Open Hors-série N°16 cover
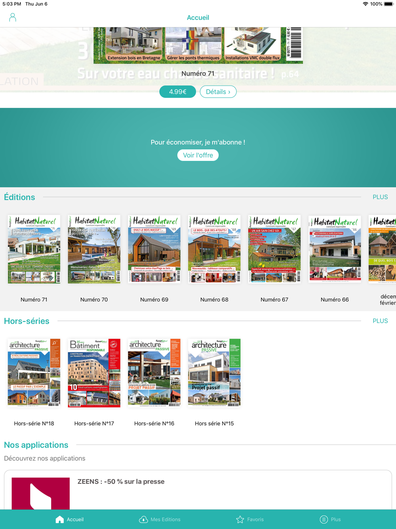 (154, 373)
